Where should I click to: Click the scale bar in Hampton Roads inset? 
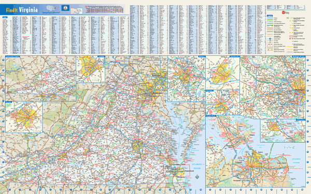tap(289, 147)
